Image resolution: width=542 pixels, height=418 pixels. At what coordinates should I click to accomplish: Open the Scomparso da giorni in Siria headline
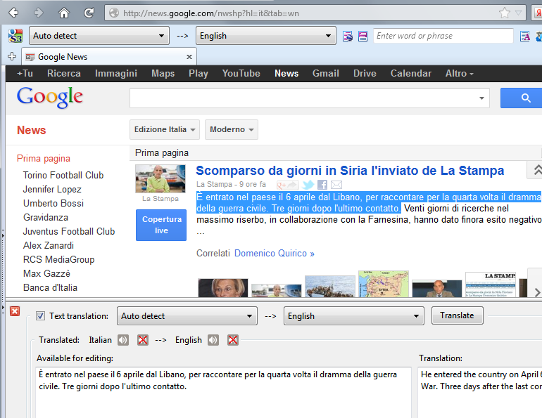pyautogui.click(x=350, y=171)
